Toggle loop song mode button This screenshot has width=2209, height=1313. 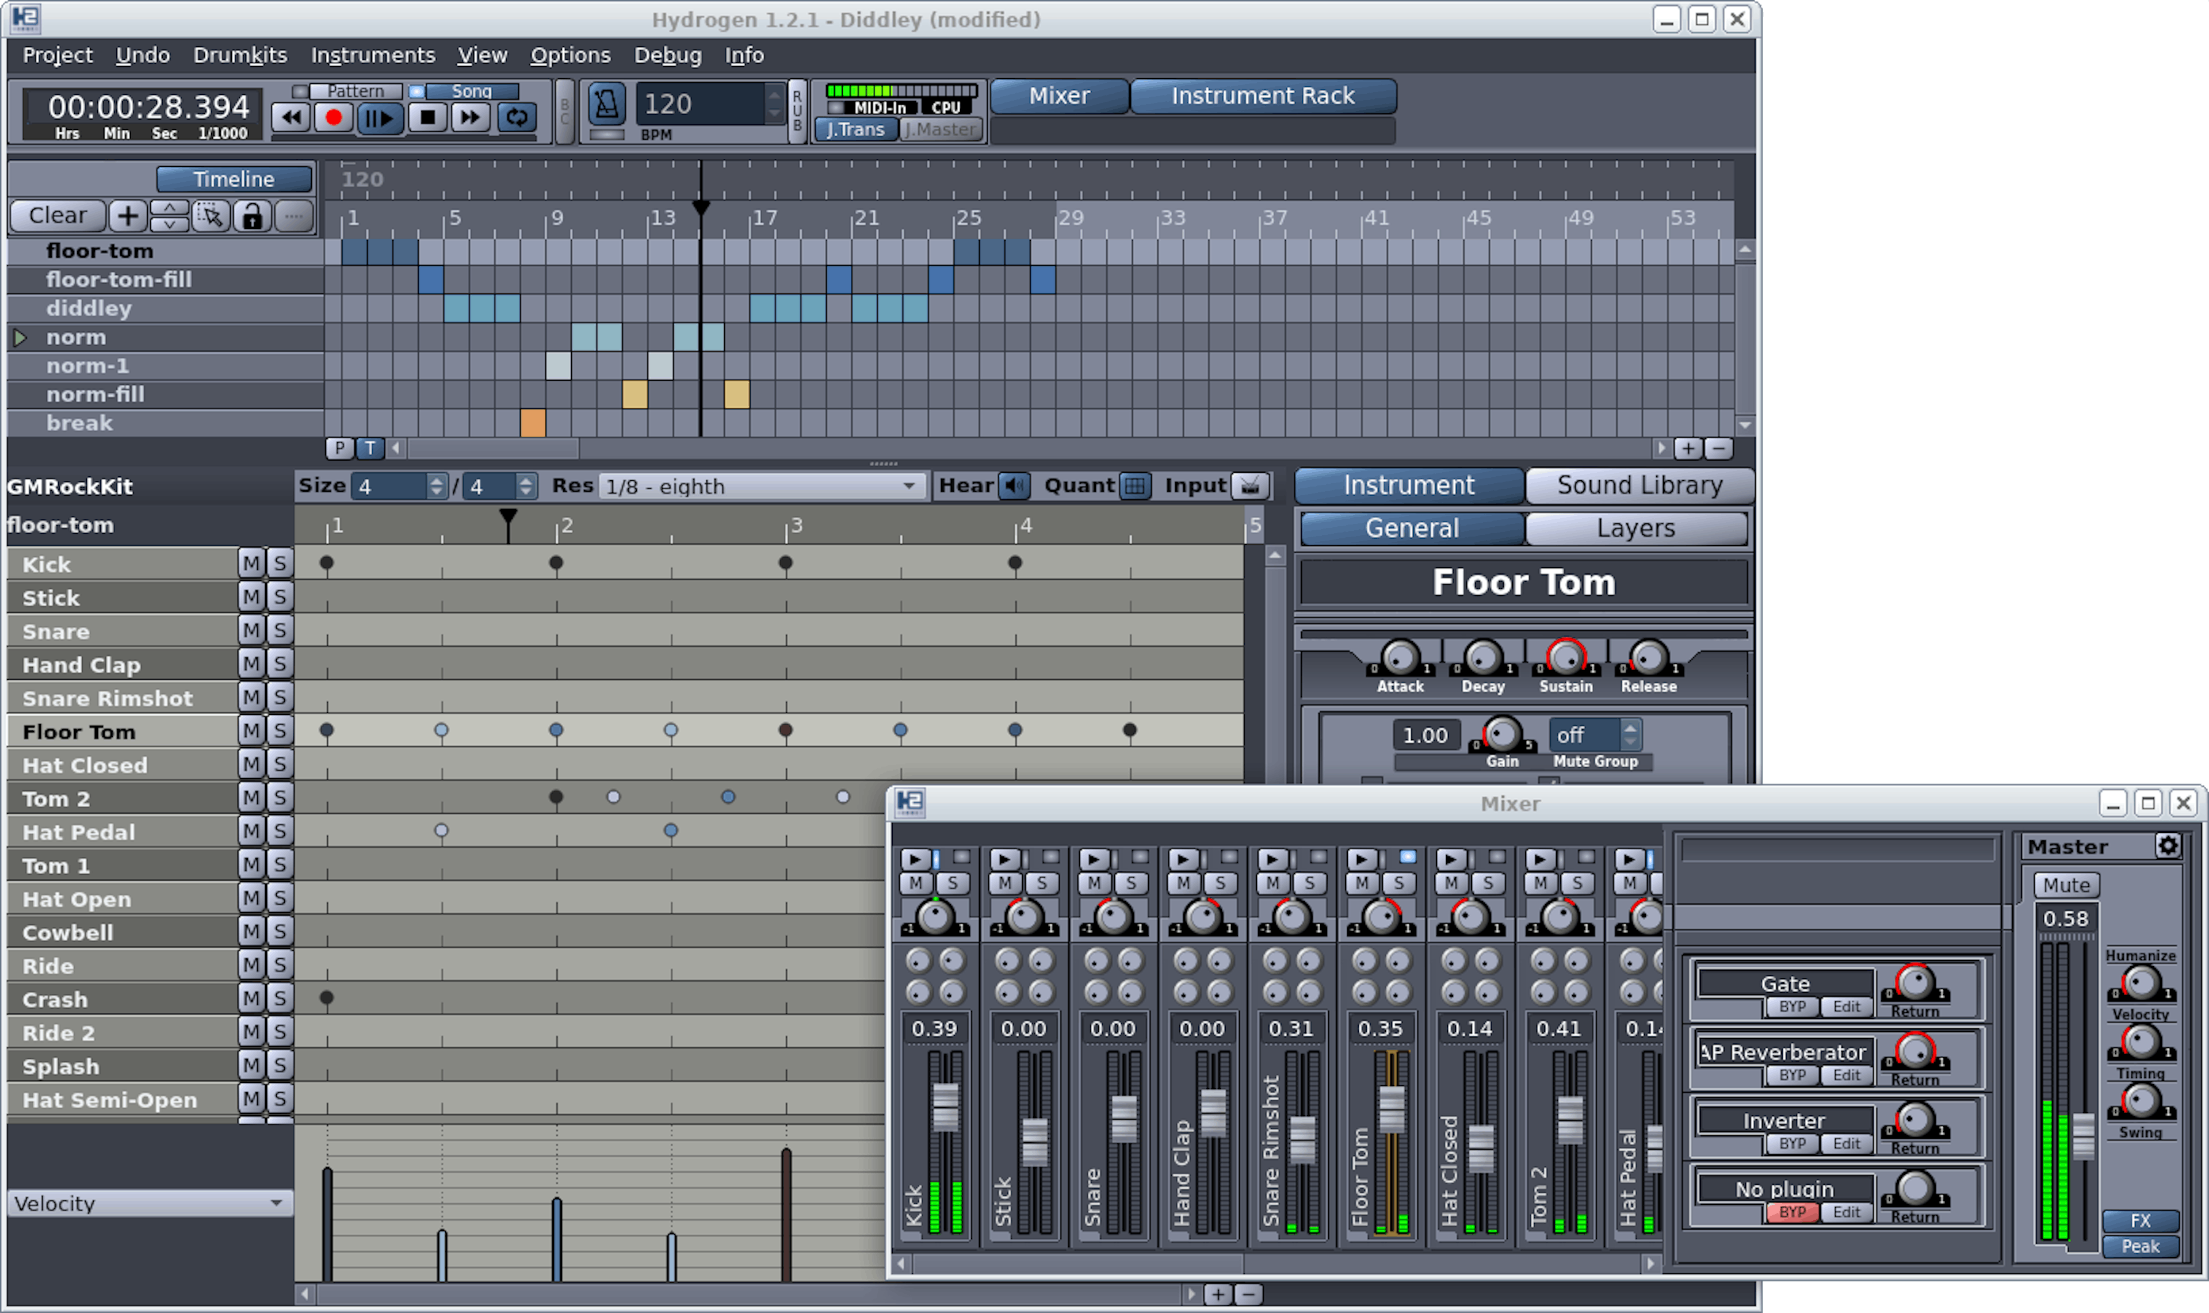(517, 118)
